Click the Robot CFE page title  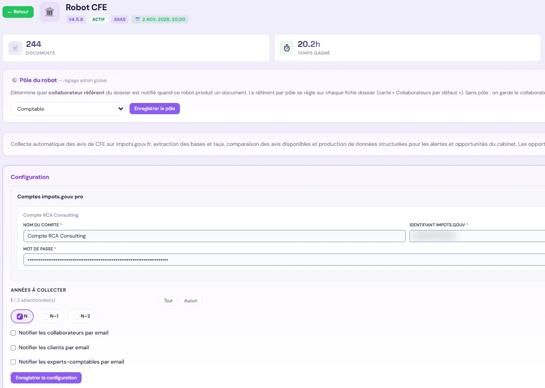click(86, 7)
